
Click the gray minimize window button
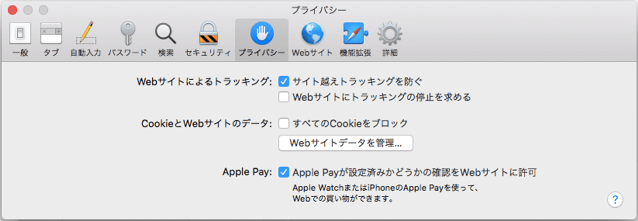pos(28,10)
